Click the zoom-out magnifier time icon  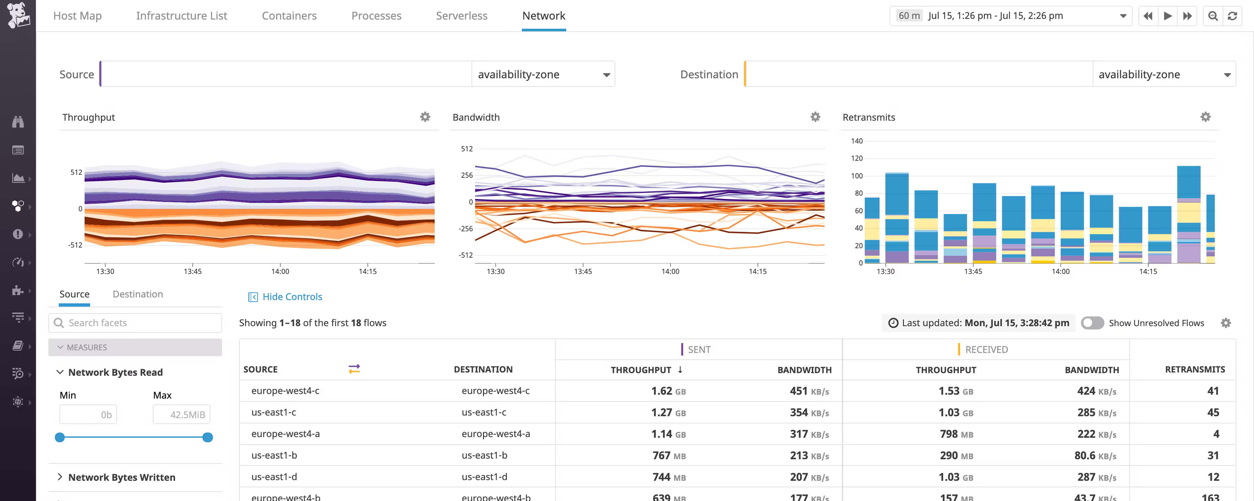click(x=1213, y=16)
